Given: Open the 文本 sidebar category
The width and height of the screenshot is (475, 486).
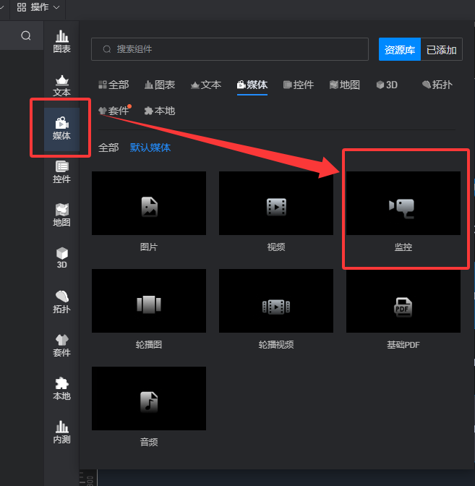Looking at the screenshot, I should click(x=61, y=85).
